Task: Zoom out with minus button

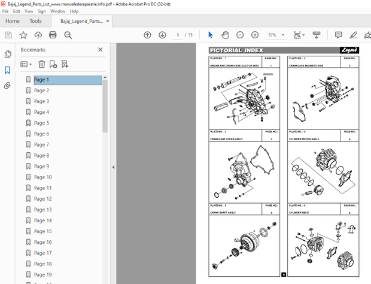Action: 240,35
